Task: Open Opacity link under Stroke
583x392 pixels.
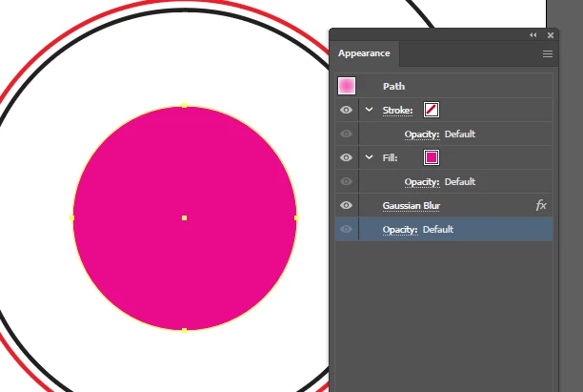Action: pos(422,134)
